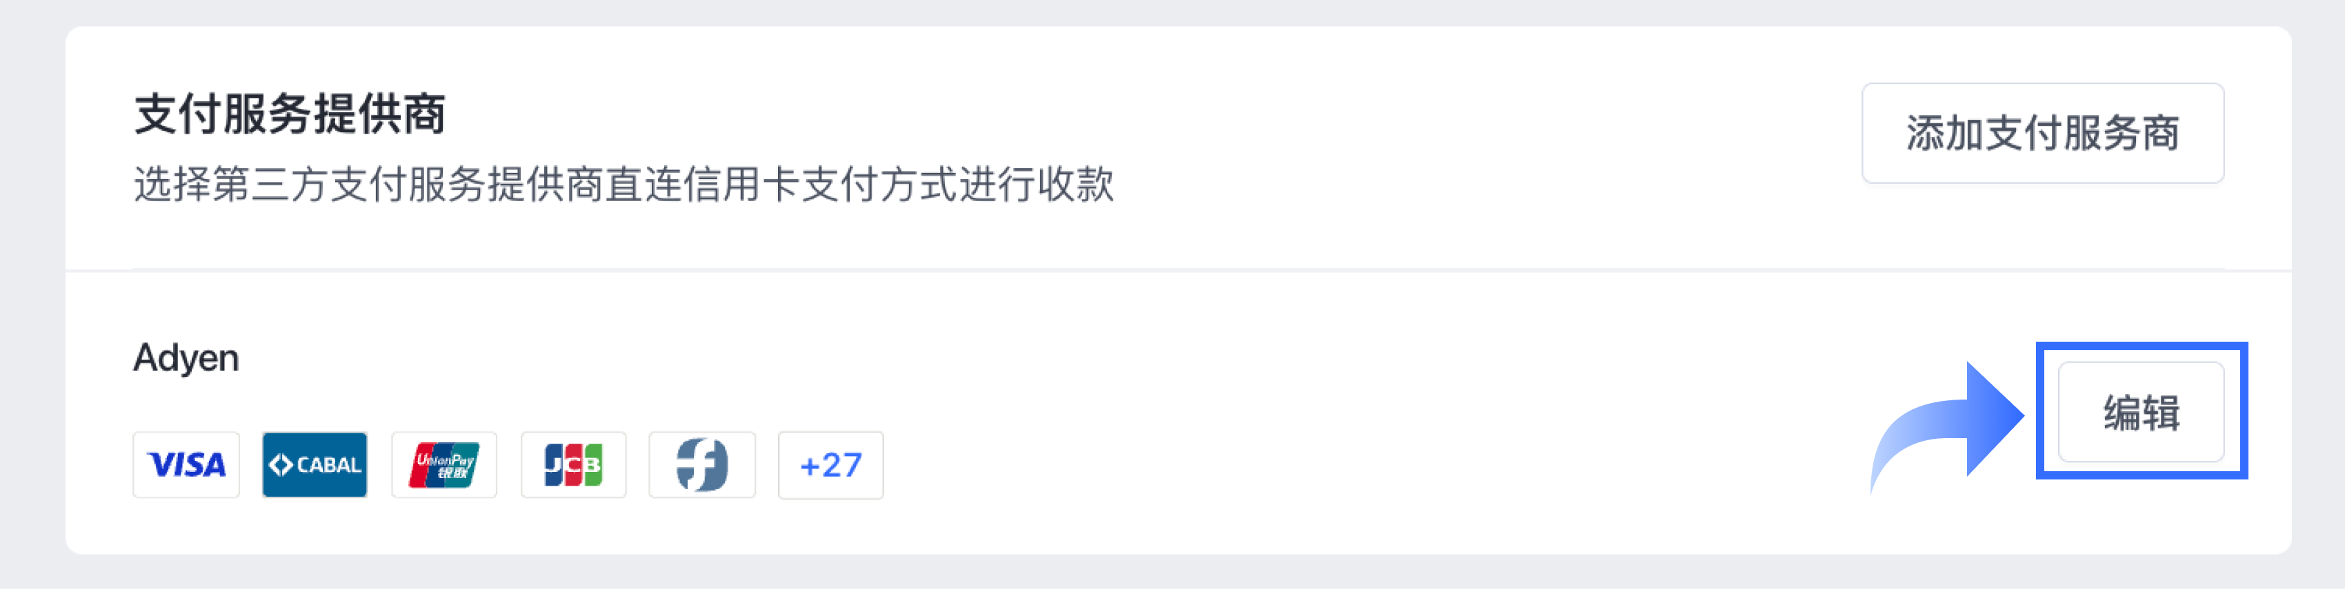Click the UnionPay 银联 card logo
The width and height of the screenshot is (2345, 589).
[x=444, y=464]
